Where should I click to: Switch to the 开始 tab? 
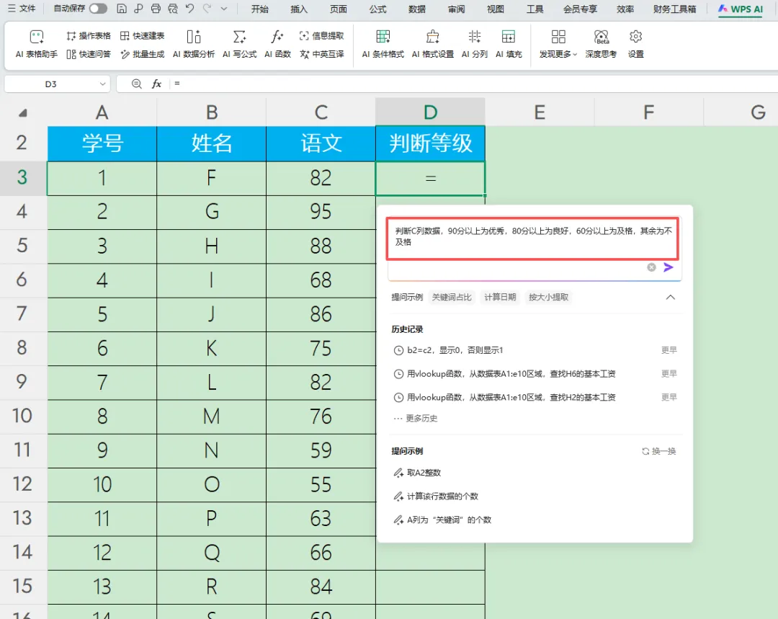coord(259,9)
